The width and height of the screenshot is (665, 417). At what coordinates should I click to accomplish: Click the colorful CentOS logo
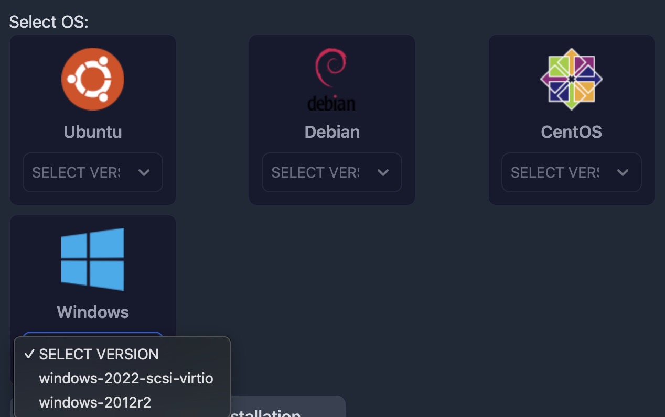point(572,79)
